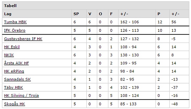Select the F column header
Viewport: 191px width, 109px height.
(111, 14)
